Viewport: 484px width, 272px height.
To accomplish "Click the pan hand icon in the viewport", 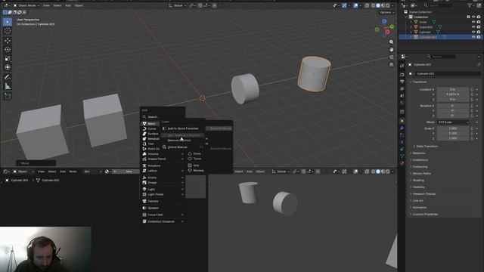I will (x=392, y=50).
